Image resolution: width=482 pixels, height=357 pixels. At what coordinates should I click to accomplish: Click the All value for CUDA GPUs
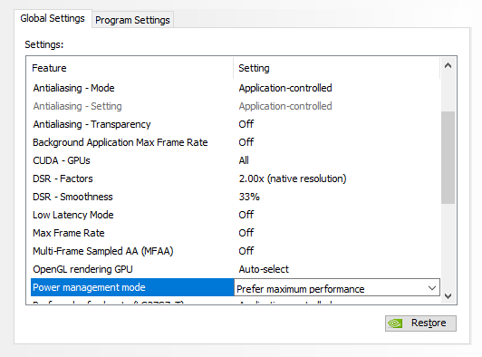pos(244,160)
